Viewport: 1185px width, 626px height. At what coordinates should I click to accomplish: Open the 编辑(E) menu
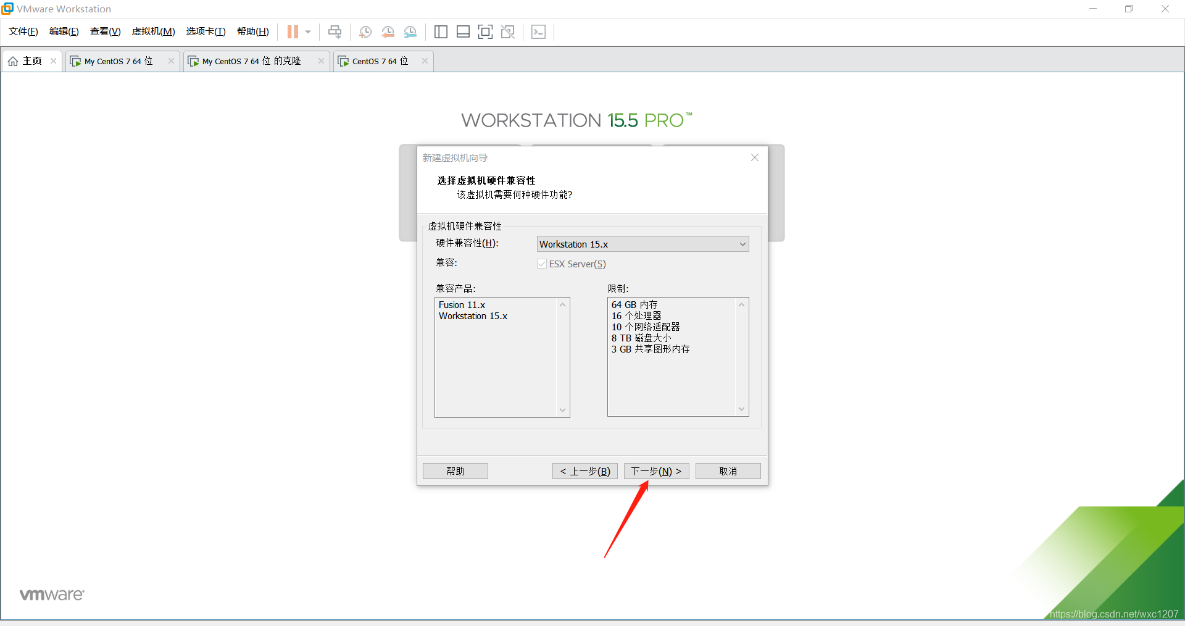(64, 31)
